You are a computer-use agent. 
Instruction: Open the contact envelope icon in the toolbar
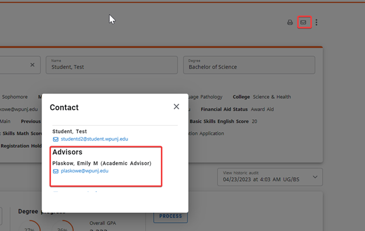(304, 22)
